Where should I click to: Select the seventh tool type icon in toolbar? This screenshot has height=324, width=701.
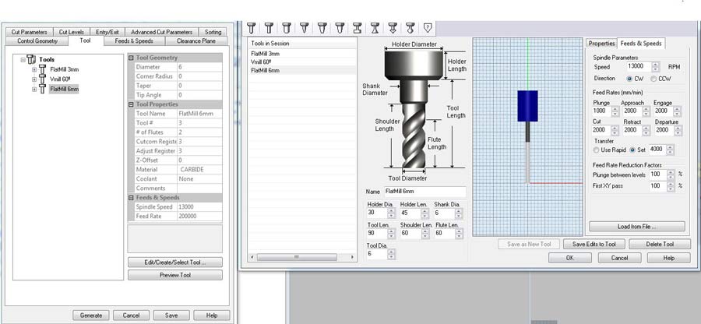point(357,28)
